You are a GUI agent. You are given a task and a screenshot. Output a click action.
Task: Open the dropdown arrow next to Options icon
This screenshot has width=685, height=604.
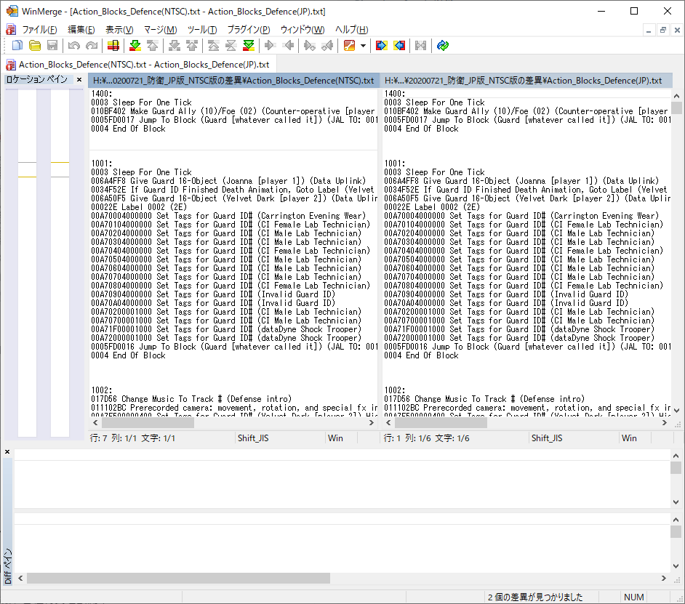point(363,46)
